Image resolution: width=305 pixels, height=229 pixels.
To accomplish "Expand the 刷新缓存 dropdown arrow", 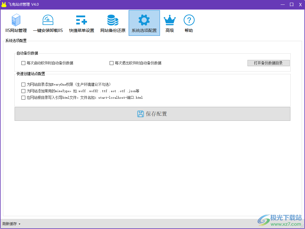I will 20,224.
